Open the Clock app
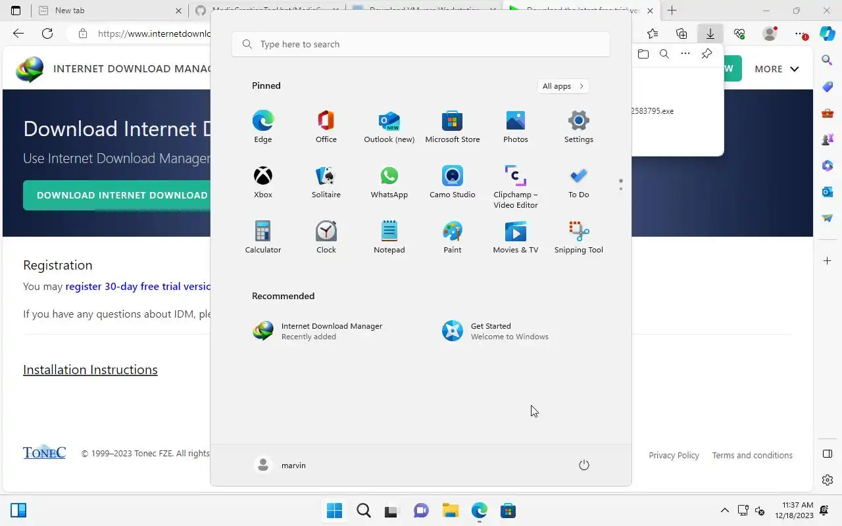The image size is (842, 526). 326,237
